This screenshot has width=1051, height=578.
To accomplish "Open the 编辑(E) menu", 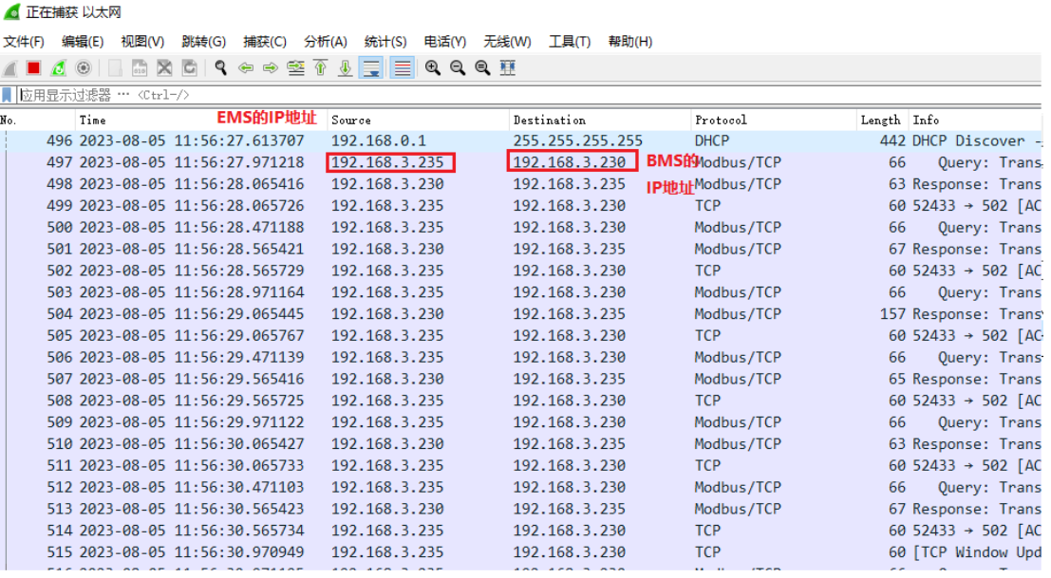I will click(x=83, y=42).
